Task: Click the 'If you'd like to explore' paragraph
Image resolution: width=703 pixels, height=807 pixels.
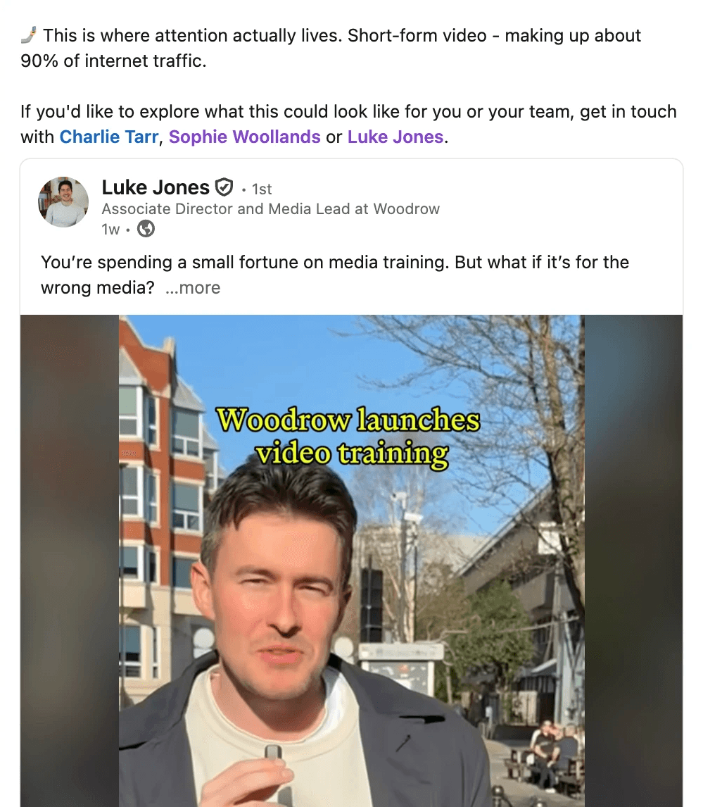Action: 348,124
